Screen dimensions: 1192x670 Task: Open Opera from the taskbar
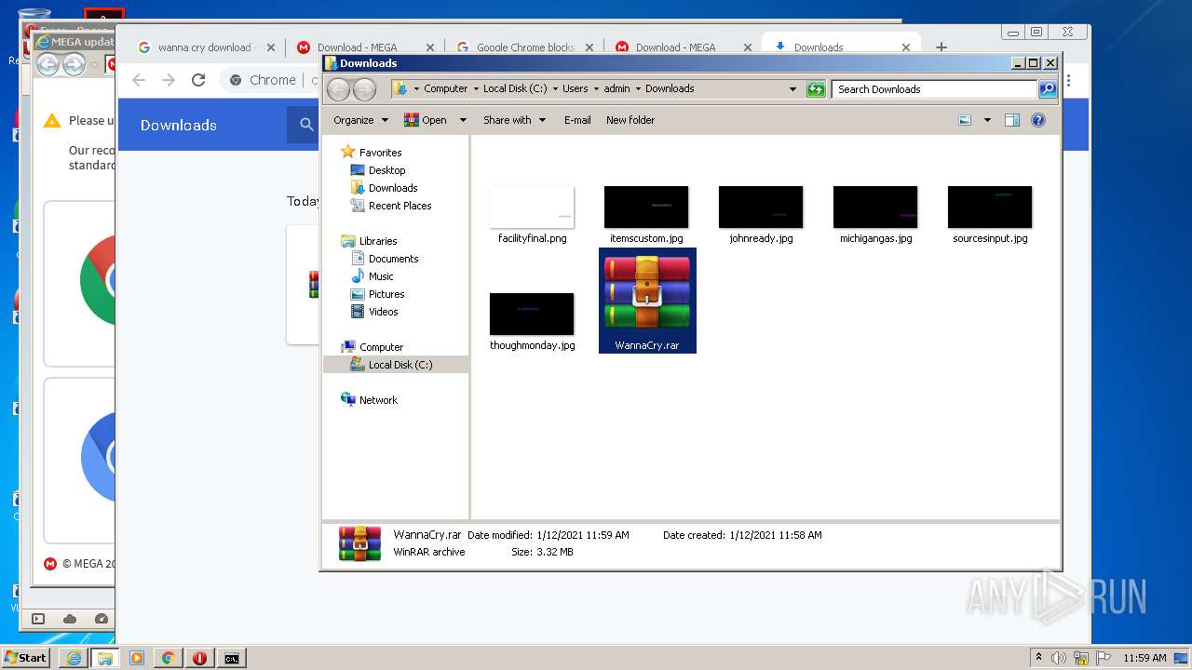point(200,658)
